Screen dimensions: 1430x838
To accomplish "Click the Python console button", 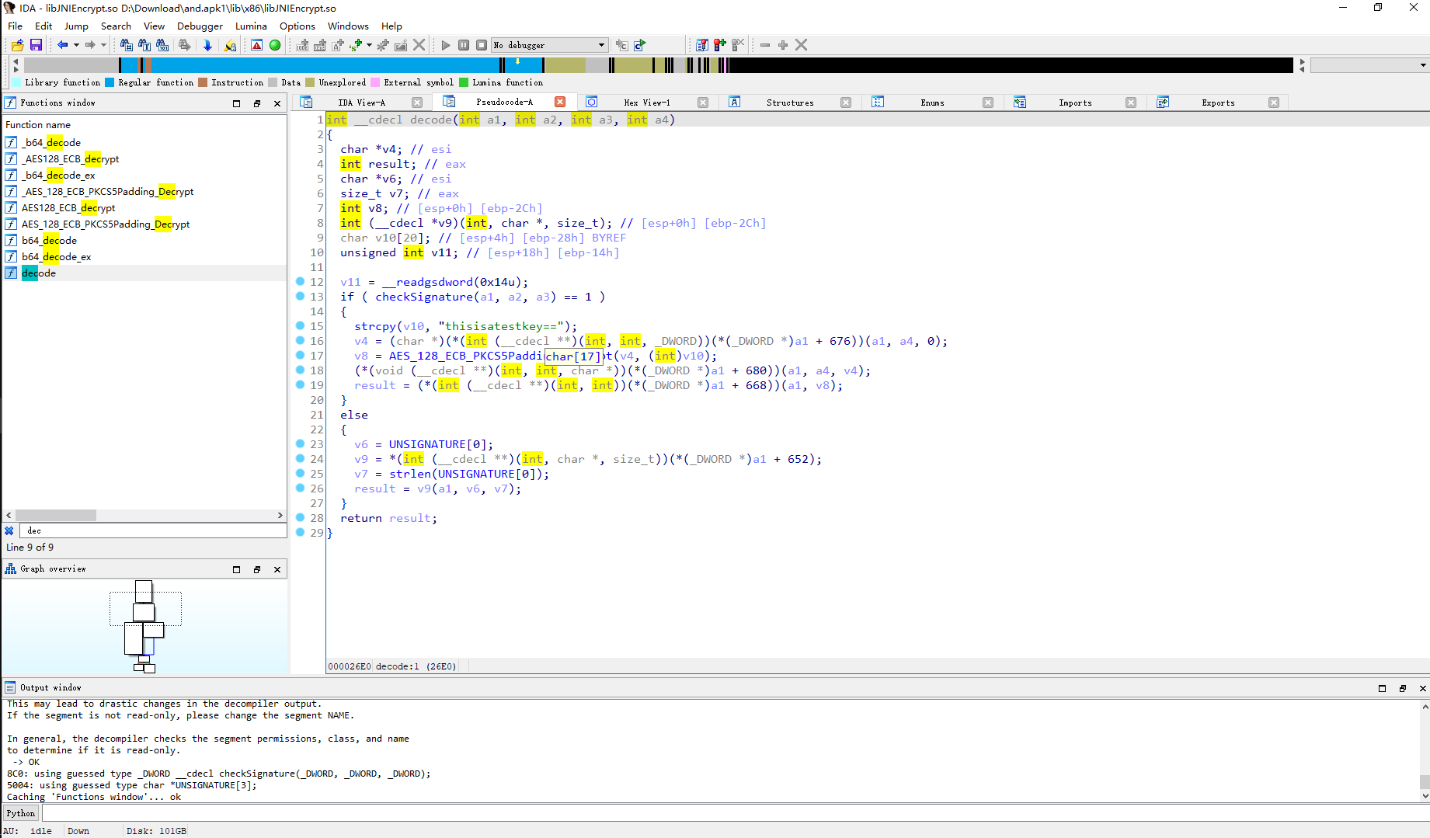I will 21,813.
